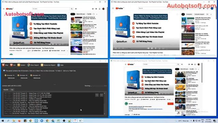
Task: Open the list menu icon in the log panel
Action: [x=102, y=95]
